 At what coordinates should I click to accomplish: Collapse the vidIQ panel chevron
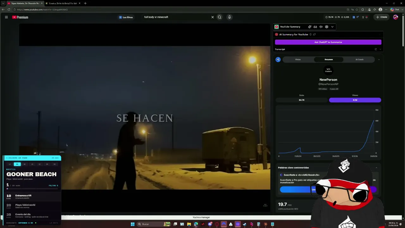tap(379, 60)
